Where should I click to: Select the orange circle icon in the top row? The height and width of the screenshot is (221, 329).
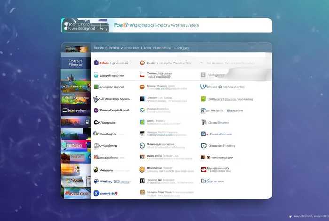(x=142, y=63)
